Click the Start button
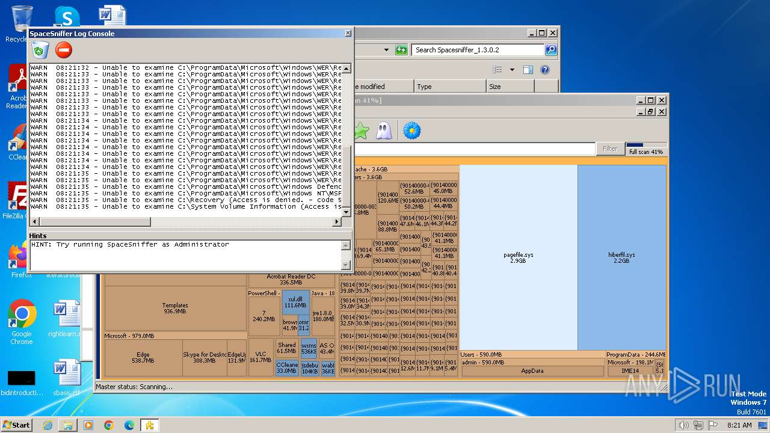Viewport: 770px width, 433px height. pyautogui.click(x=16, y=425)
